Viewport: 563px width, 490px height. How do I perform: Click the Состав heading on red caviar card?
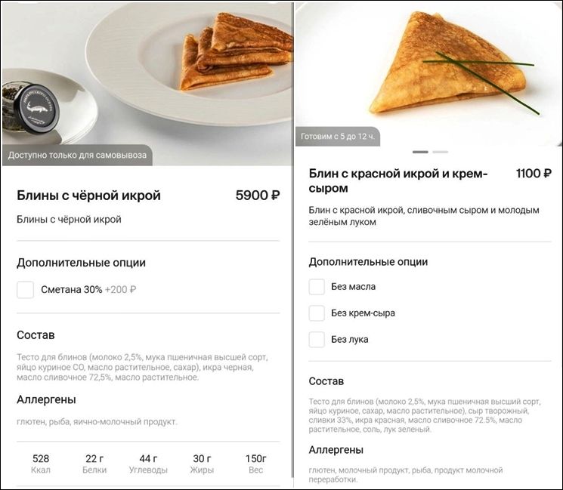326,381
